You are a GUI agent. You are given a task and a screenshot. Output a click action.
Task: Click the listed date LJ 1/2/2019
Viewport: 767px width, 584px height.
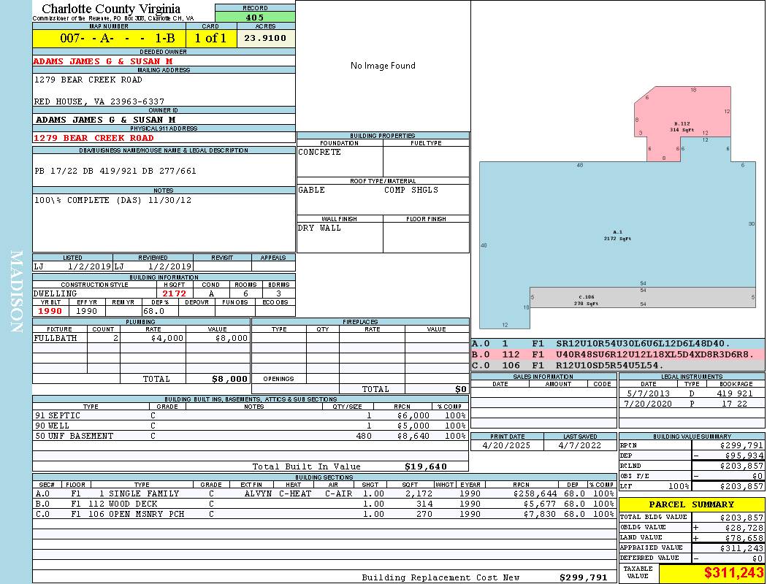coord(72,266)
